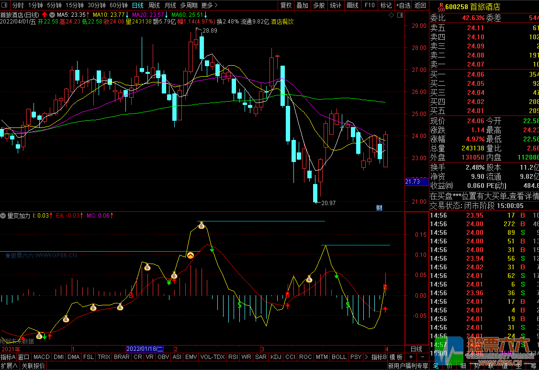Click the red up arrow beside 首旅酒店(日线)

pyautogui.click(x=45, y=15)
